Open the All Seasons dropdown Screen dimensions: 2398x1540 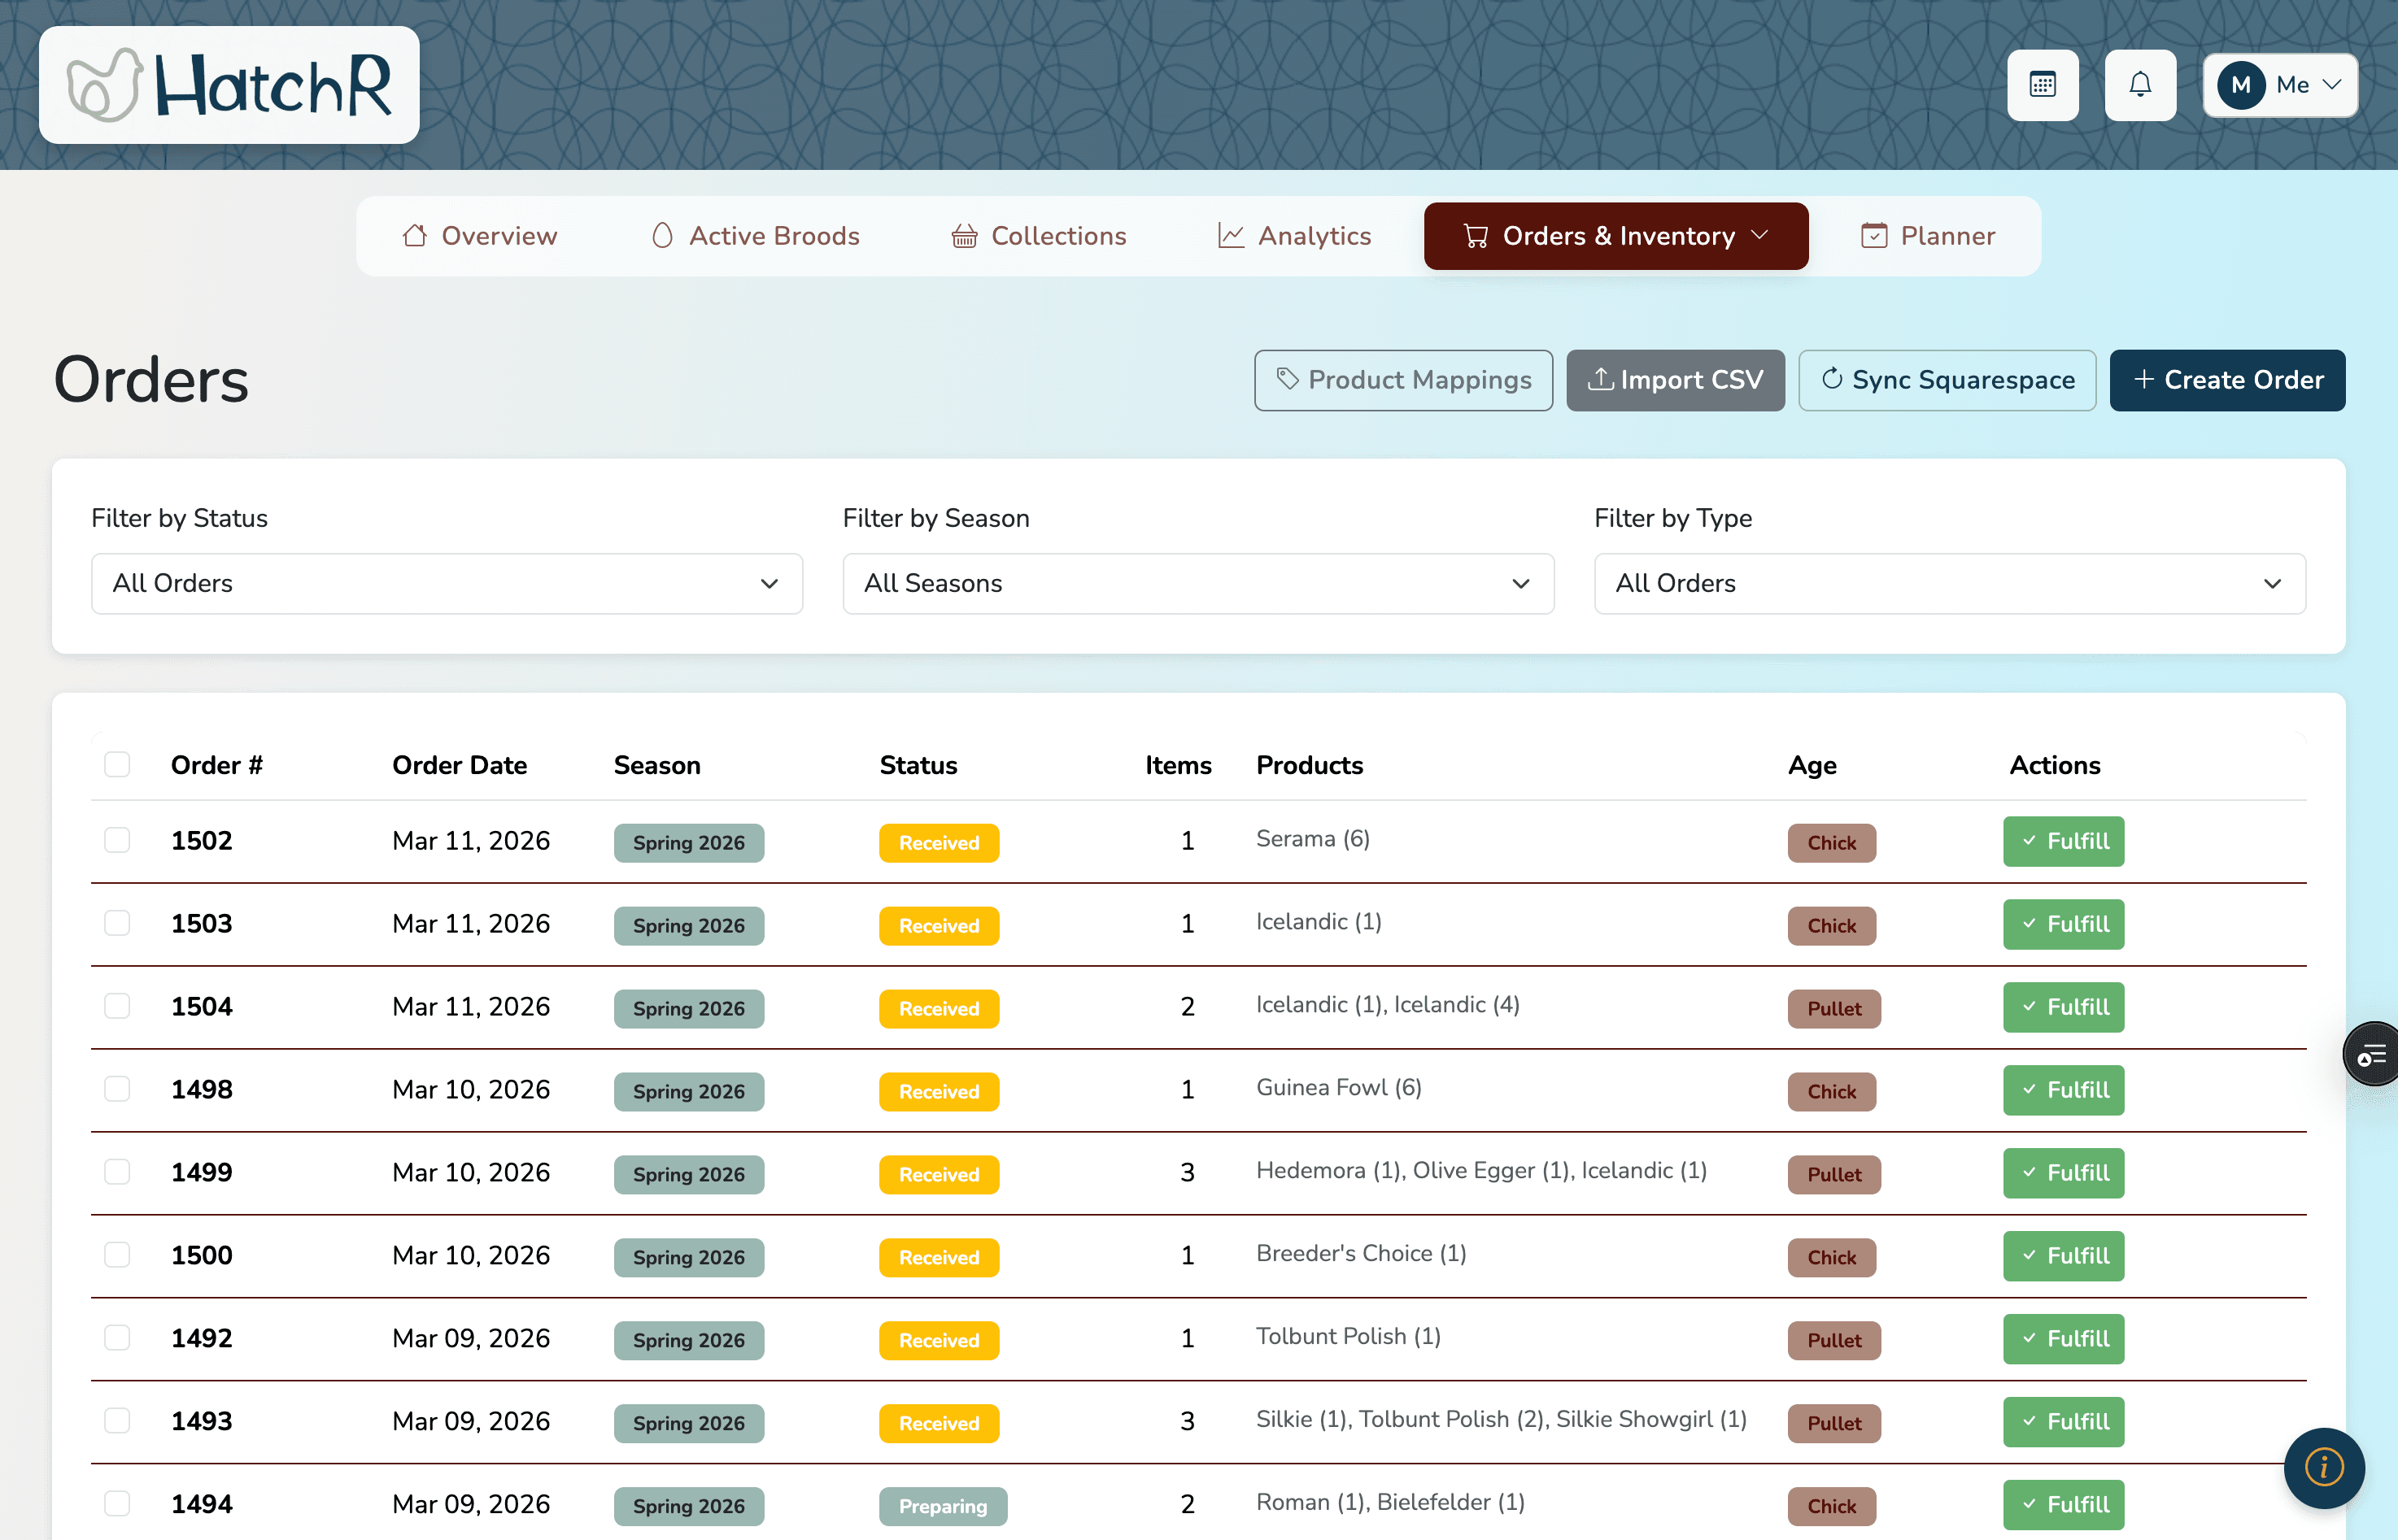click(x=1197, y=583)
